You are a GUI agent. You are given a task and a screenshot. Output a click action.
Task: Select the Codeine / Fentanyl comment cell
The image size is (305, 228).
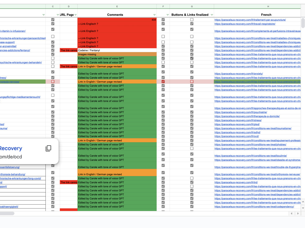click(117, 50)
